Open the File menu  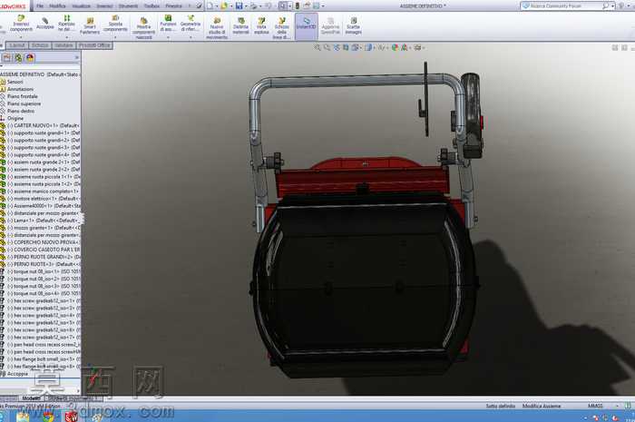tap(40, 6)
